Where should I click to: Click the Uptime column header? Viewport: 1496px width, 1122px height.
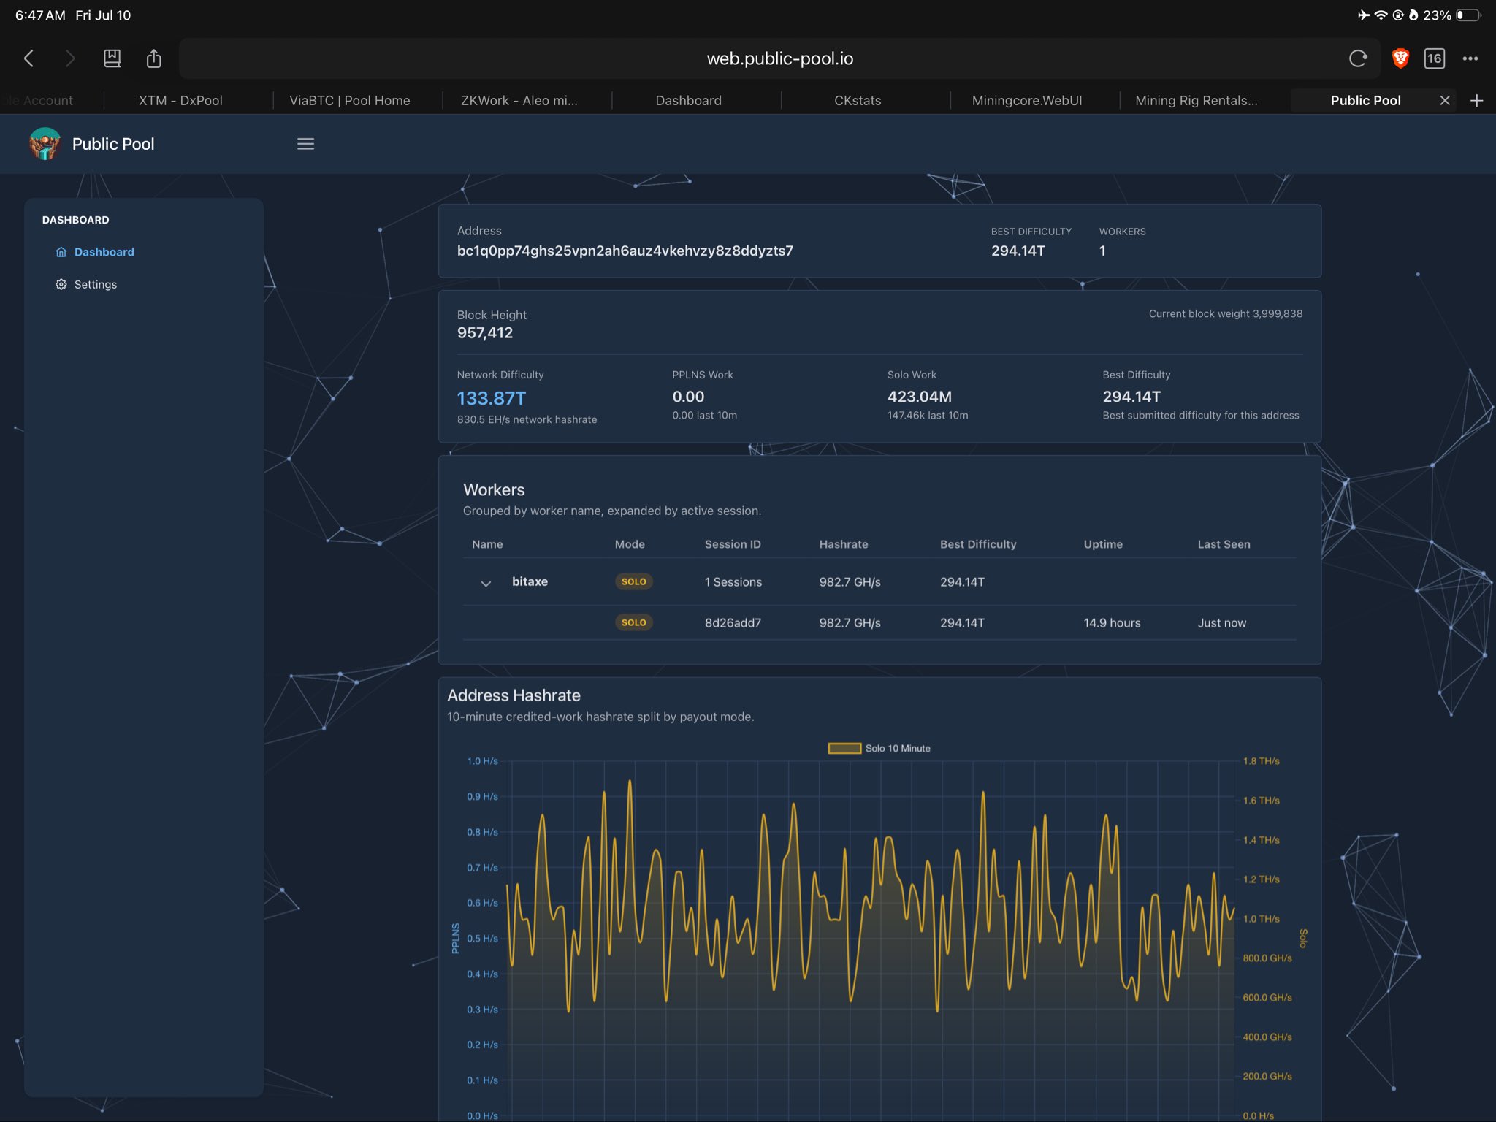click(x=1103, y=544)
